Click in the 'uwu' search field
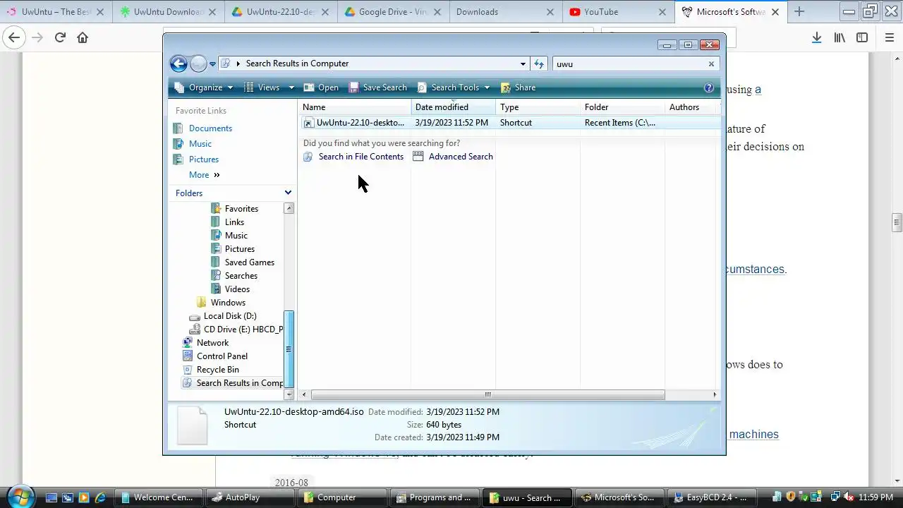The image size is (903, 508). 629,64
